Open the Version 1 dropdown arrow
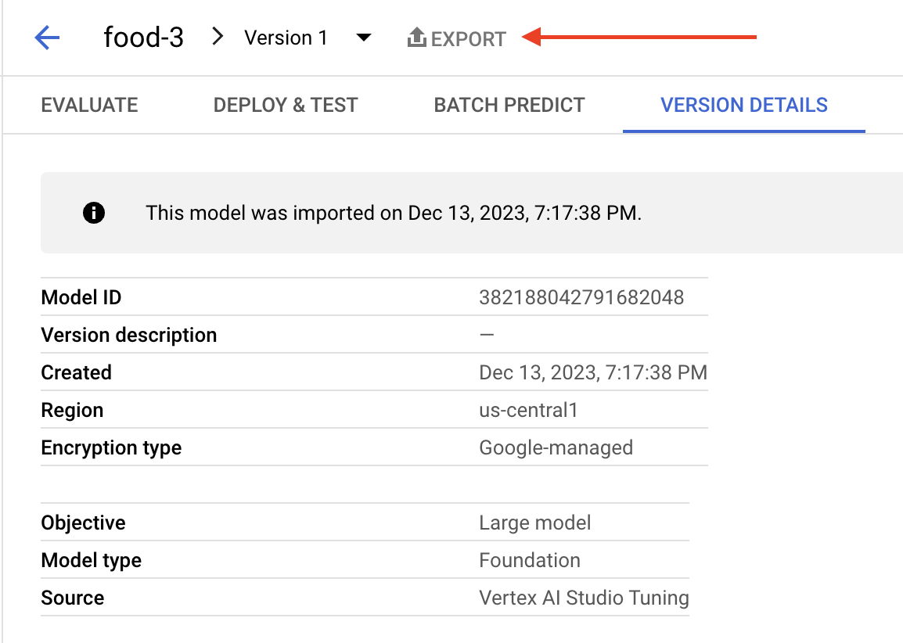Image resolution: width=903 pixels, height=643 pixels. coord(363,38)
